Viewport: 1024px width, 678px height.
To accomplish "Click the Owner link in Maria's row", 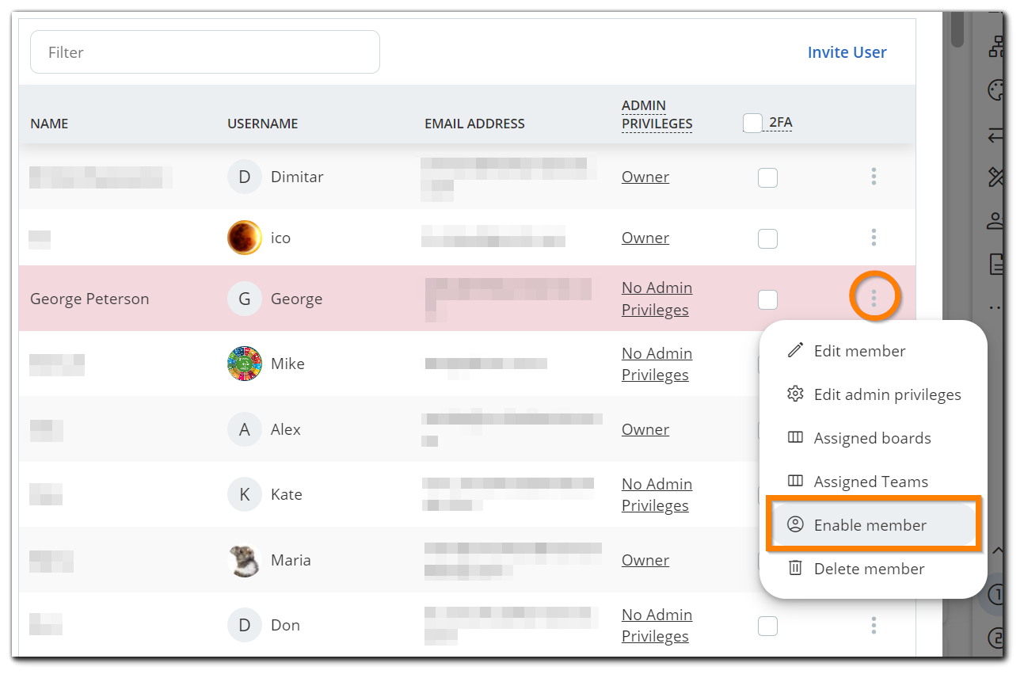I will click(x=645, y=560).
